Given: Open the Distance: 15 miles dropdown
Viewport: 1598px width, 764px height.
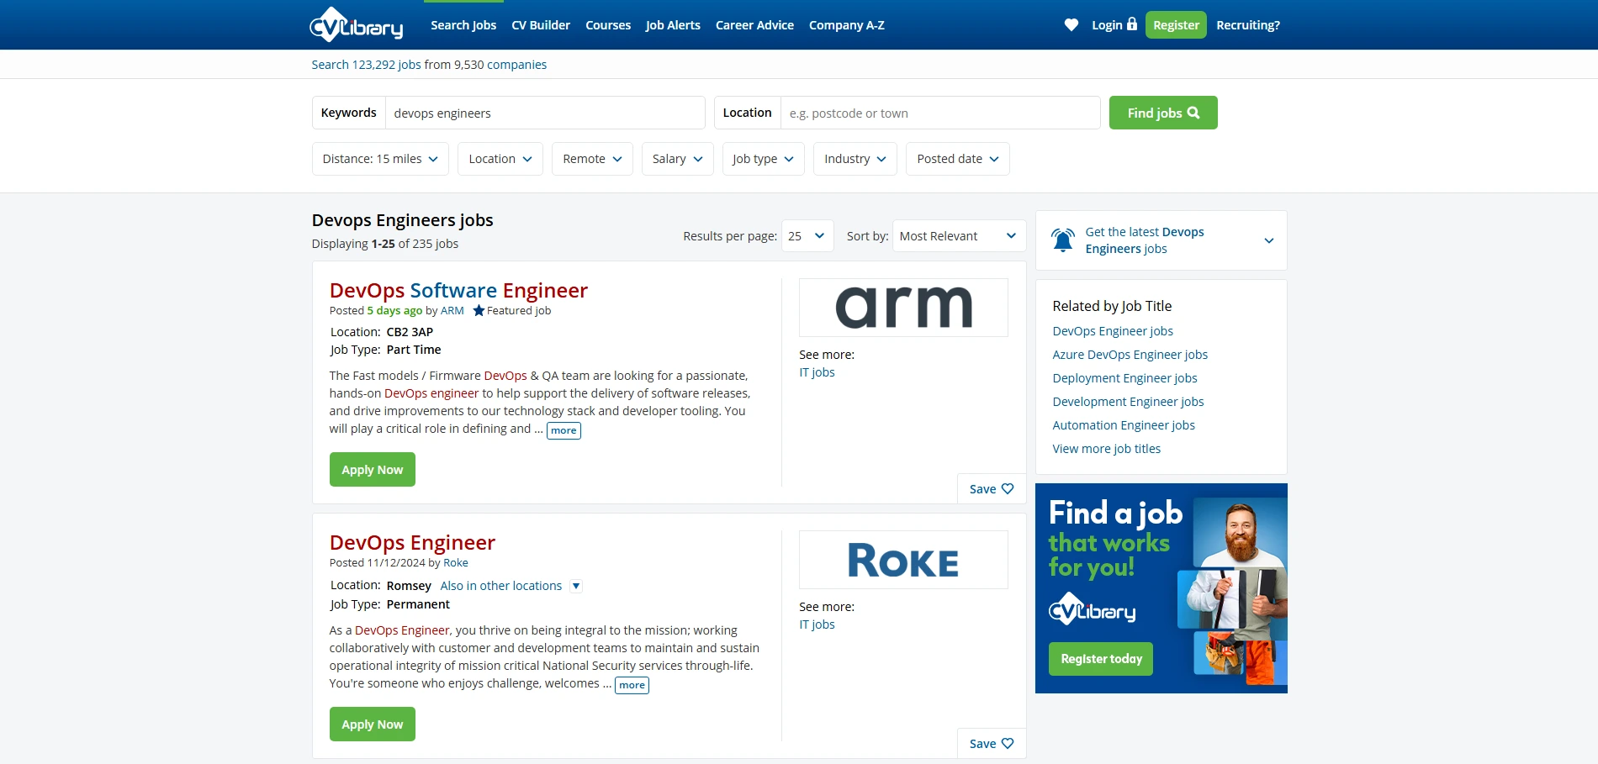Looking at the screenshot, I should (380, 159).
